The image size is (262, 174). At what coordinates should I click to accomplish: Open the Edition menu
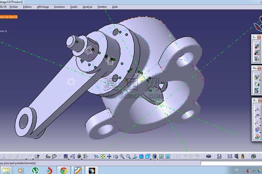click(27, 7)
